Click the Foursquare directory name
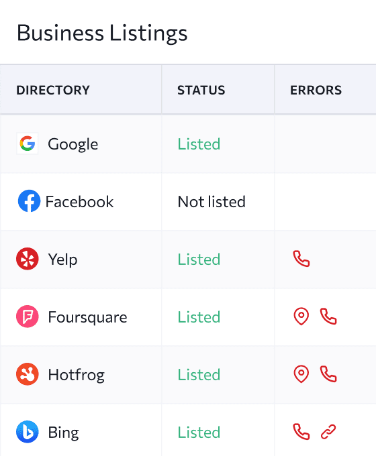Screen dimensions: 376x456 (88, 317)
